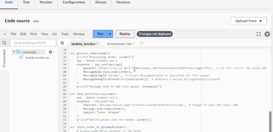273x132 pixels.
Task: Collapse the LambdaSQS folder
Action: (14, 52)
